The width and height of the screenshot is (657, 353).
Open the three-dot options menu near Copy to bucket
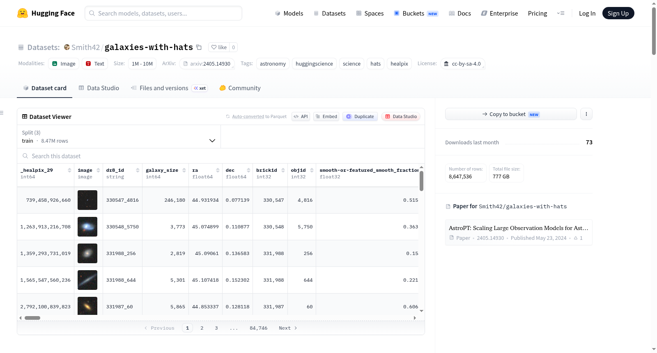586,114
